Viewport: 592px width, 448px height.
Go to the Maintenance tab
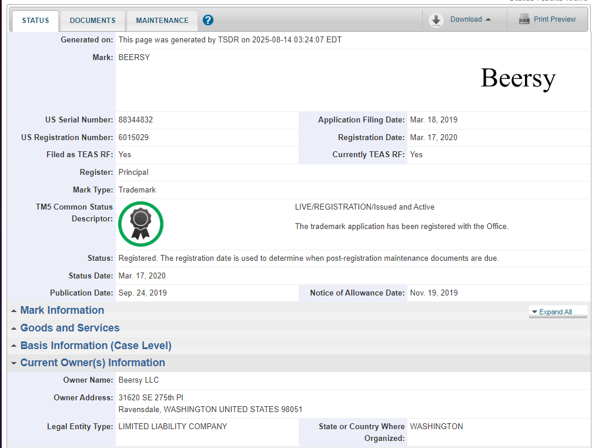pos(162,21)
